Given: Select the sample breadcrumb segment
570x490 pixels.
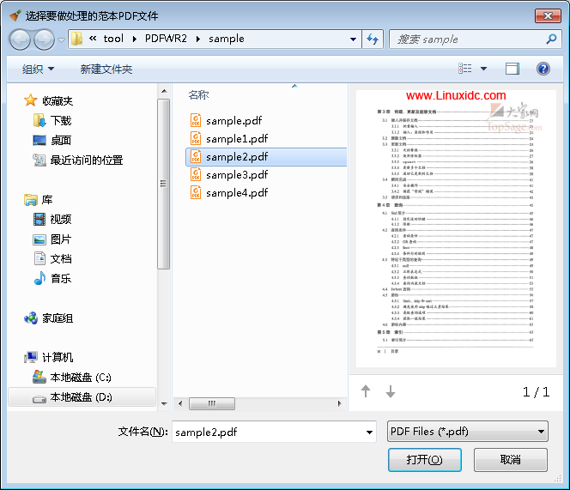Looking at the screenshot, I should tap(226, 39).
